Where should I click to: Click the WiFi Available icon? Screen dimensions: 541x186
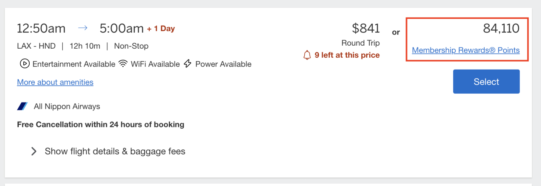click(123, 64)
